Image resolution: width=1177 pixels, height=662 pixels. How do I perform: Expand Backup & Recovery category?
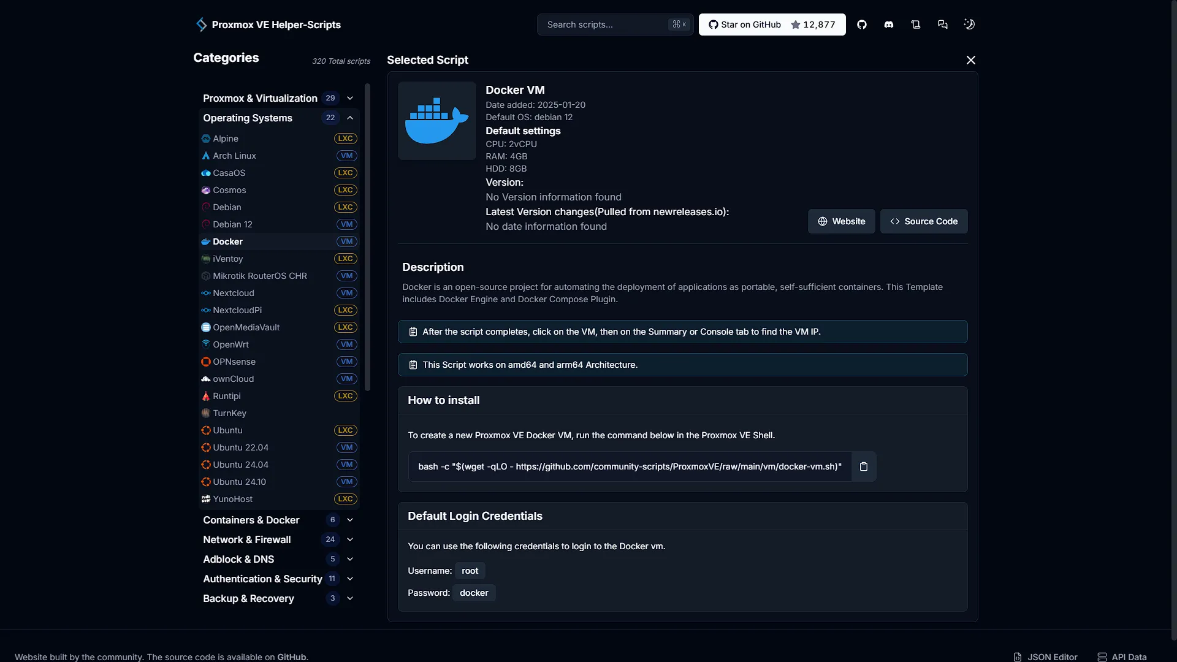[x=279, y=598]
